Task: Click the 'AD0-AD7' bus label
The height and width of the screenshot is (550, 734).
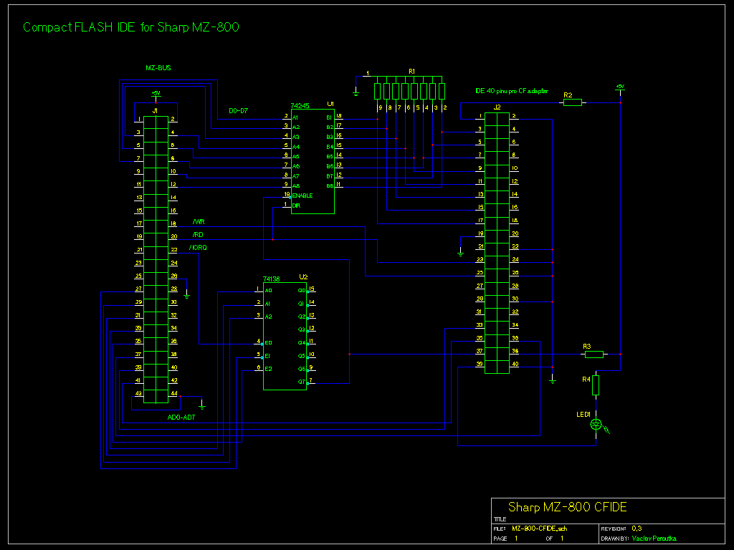Action: point(181,418)
